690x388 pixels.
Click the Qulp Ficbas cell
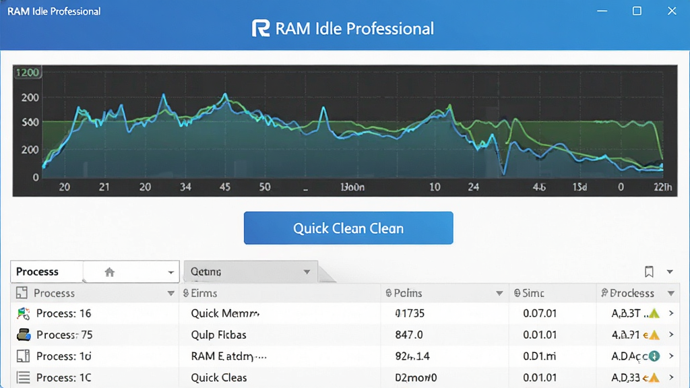pos(218,335)
